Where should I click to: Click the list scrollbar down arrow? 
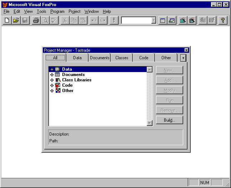150,123
